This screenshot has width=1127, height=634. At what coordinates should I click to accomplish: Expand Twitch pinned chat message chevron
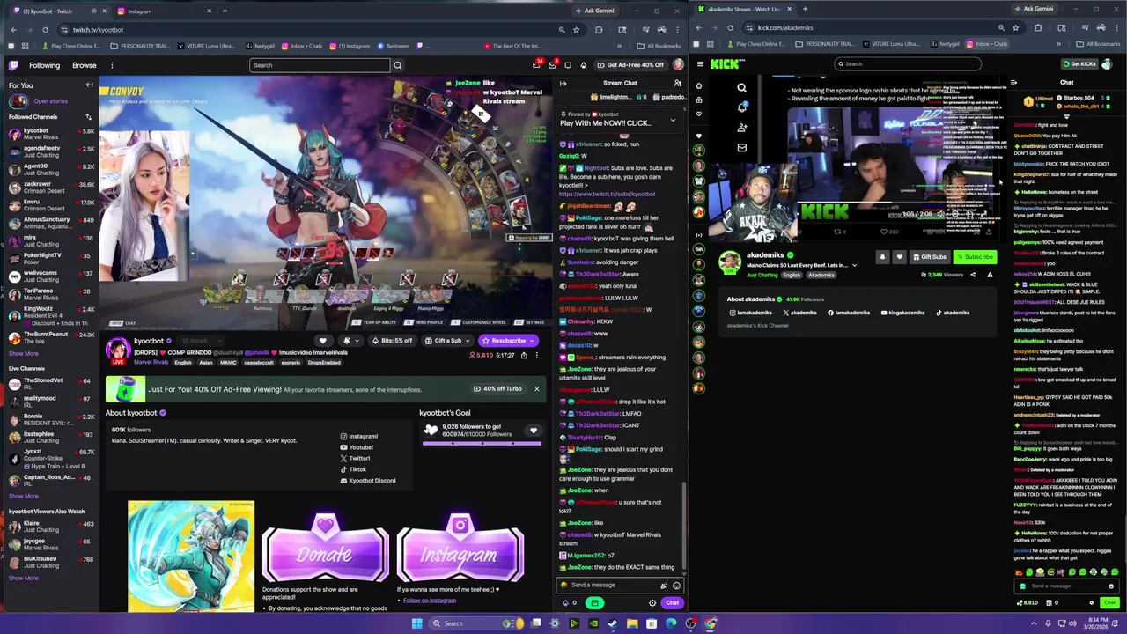(674, 121)
